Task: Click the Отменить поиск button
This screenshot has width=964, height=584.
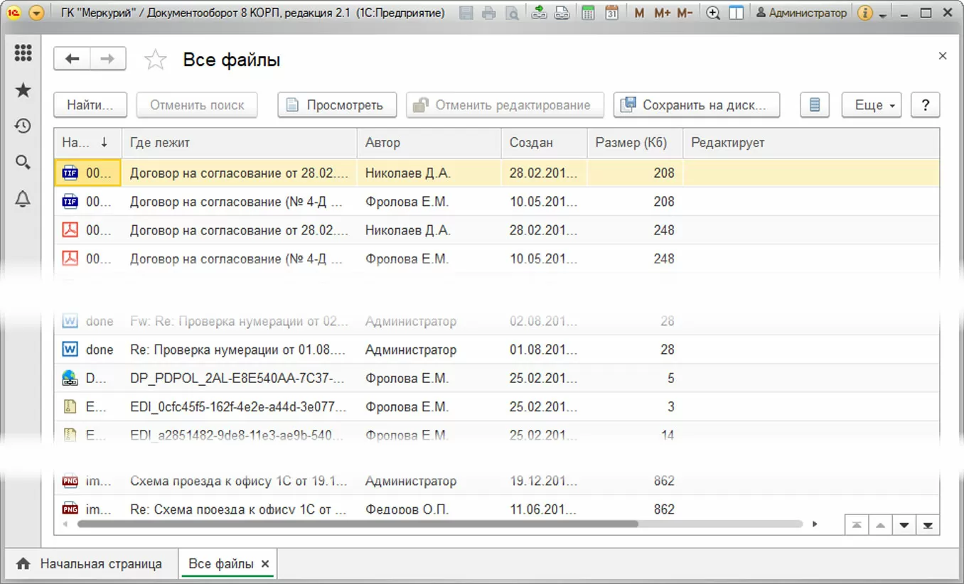Action: coord(197,105)
